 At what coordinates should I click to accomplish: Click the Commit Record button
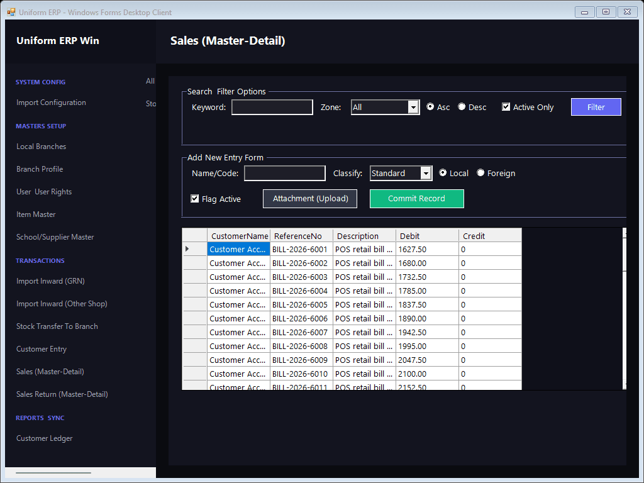[x=417, y=198]
